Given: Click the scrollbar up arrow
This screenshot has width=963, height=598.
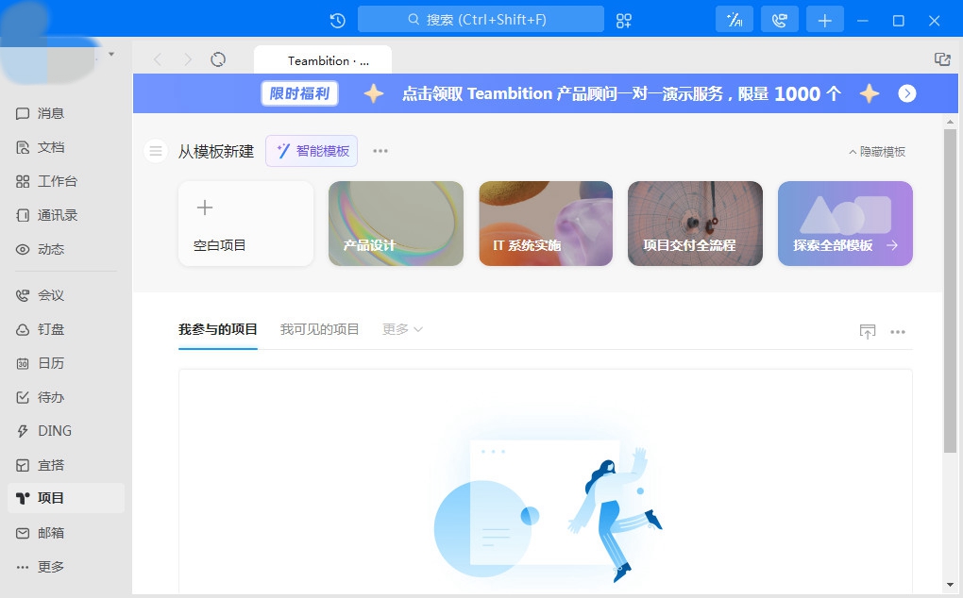Looking at the screenshot, I should tap(950, 122).
